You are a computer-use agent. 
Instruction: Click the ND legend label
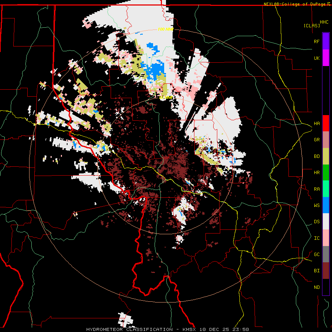click(317, 287)
